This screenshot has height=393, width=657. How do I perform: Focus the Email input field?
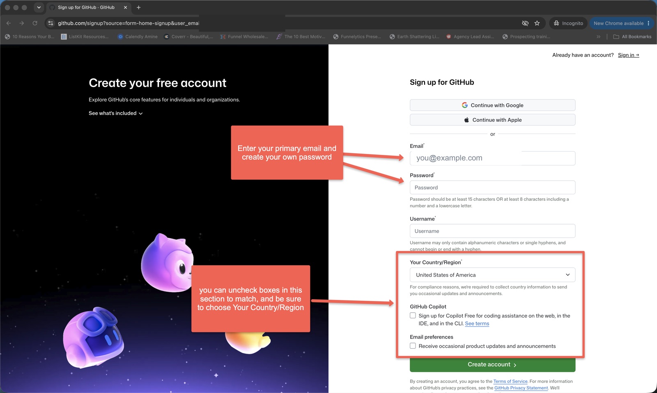[x=492, y=158]
